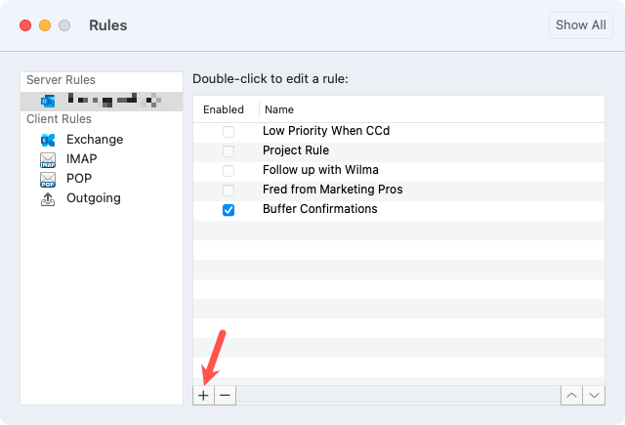Image resolution: width=625 pixels, height=425 pixels.
Task: Select the Fred from Marketing Pros rule name
Action: pyautogui.click(x=333, y=190)
